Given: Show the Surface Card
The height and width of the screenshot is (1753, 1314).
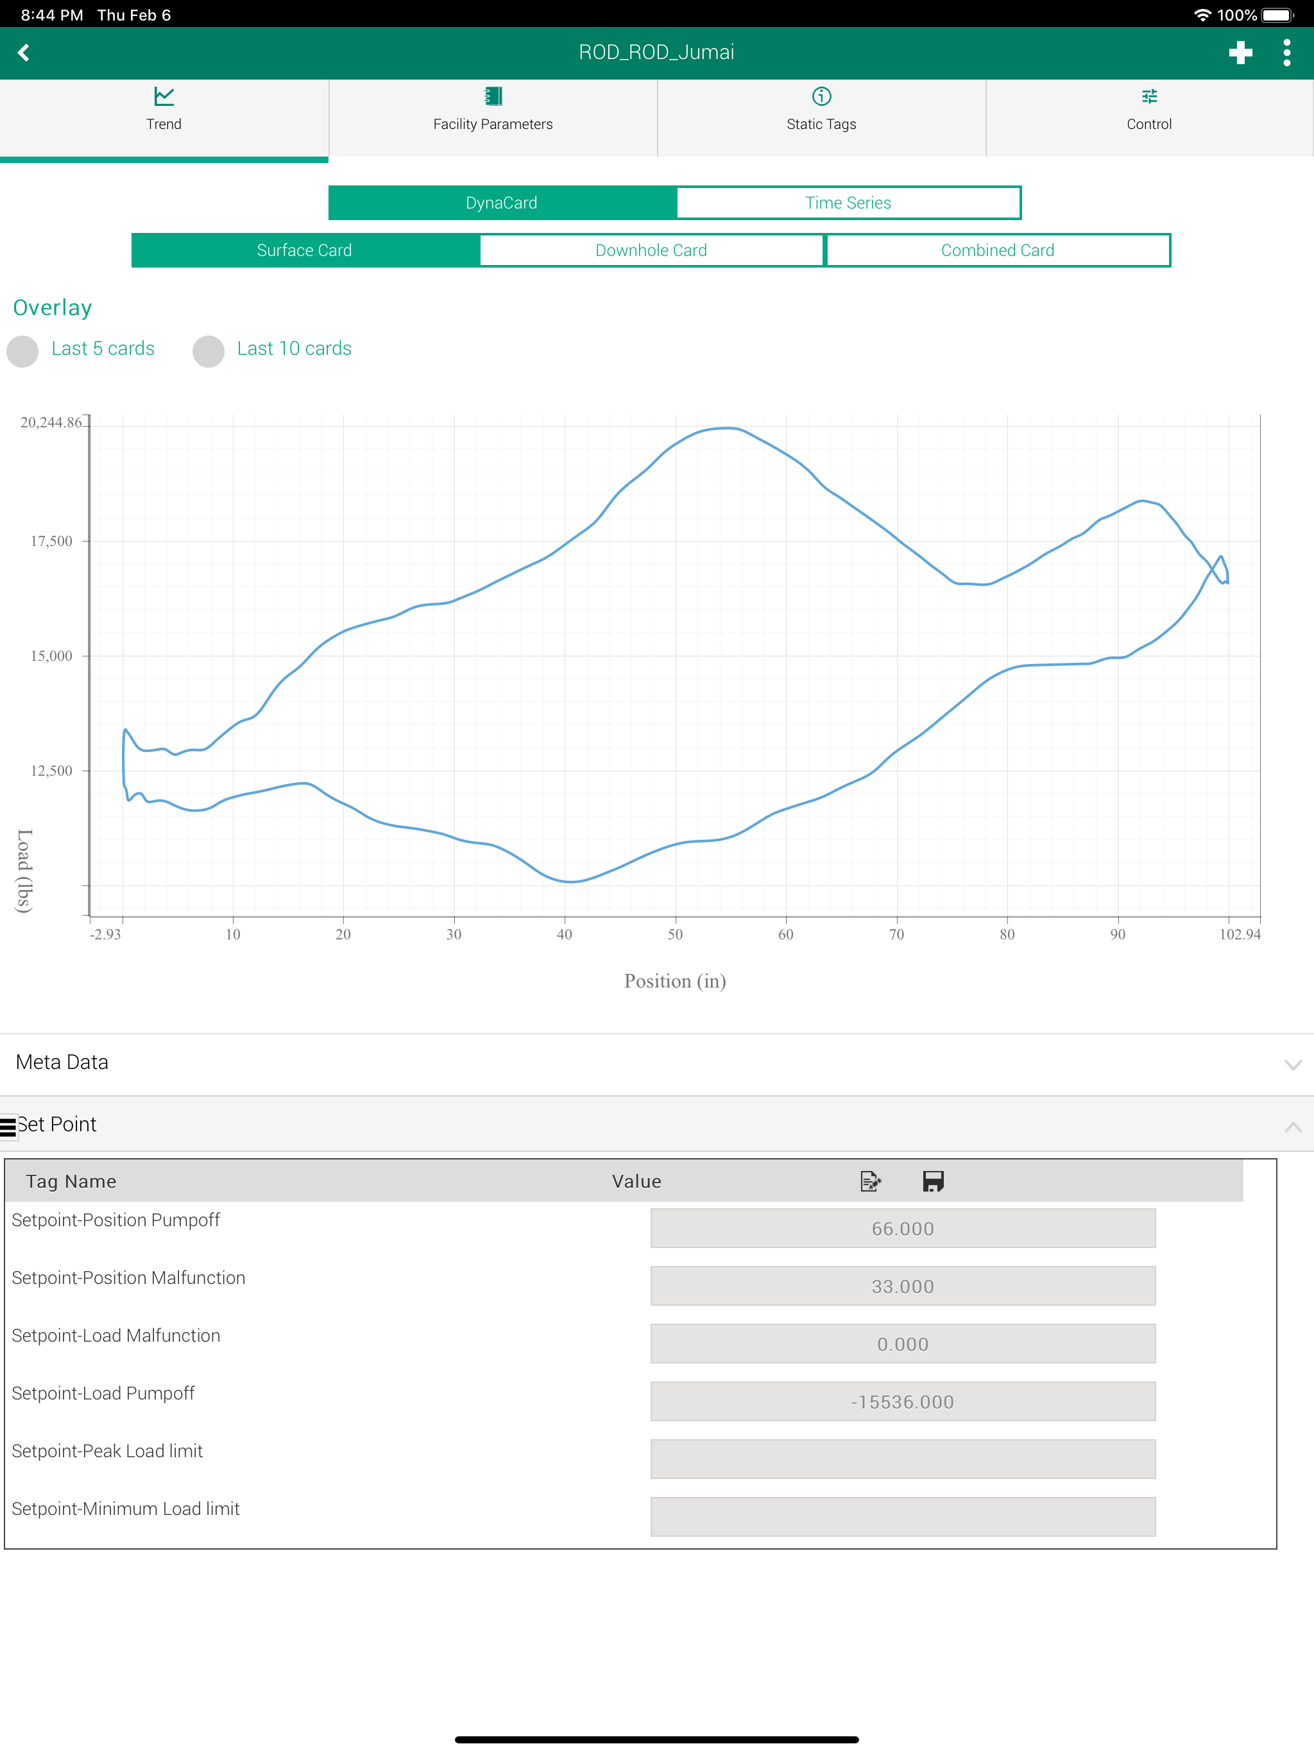Looking at the screenshot, I should (305, 250).
